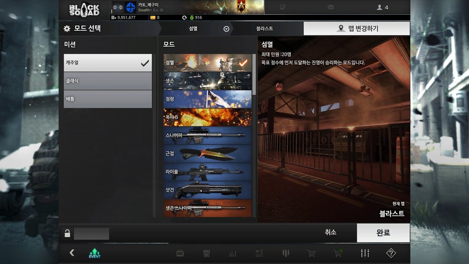
Task: Click the star medal badge in banner
Action: pyautogui.click(x=241, y=6)
